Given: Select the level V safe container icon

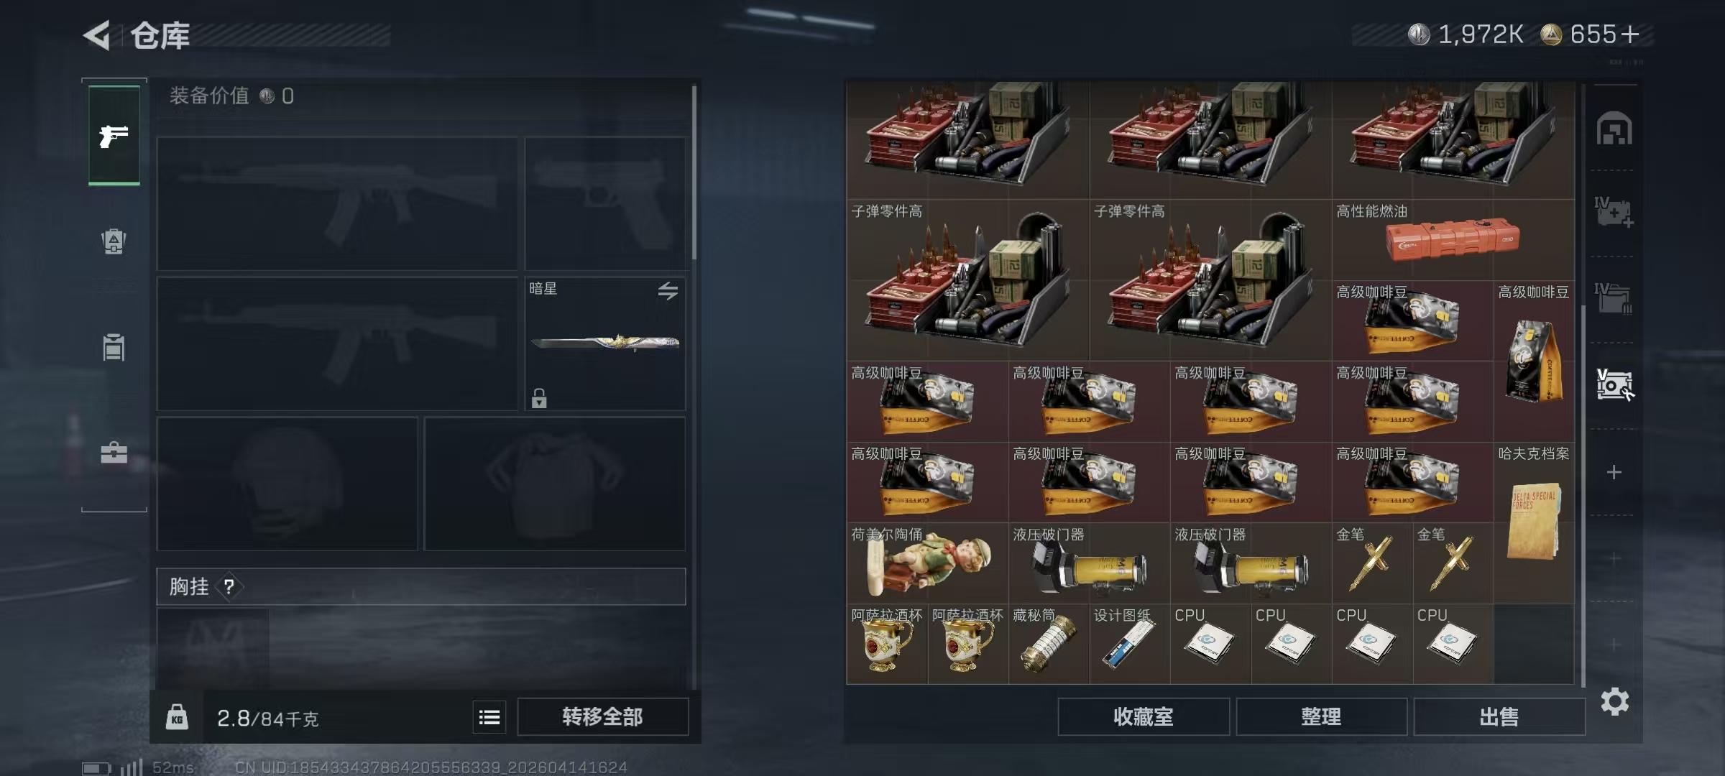Looking at the screenshot, I should tap(1614, 385).
